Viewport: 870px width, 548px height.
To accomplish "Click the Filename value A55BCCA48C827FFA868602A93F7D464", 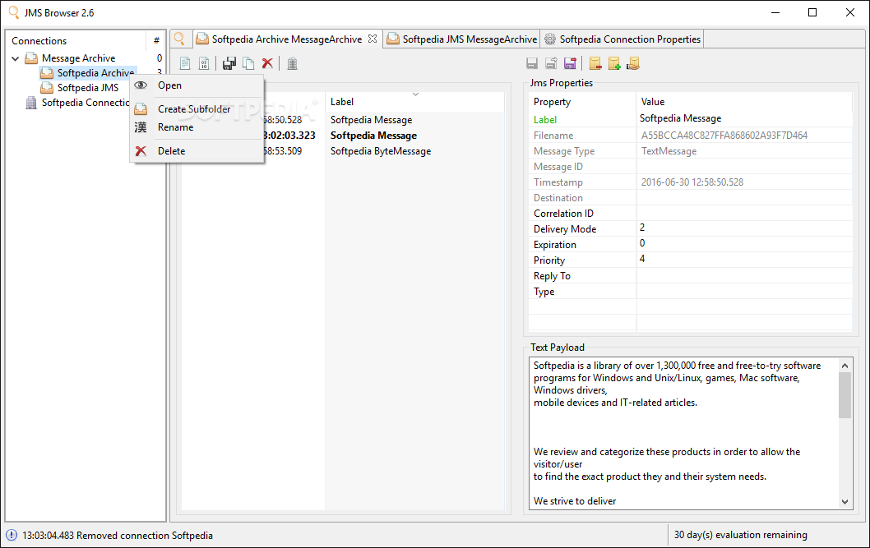I will pos(724,136).
